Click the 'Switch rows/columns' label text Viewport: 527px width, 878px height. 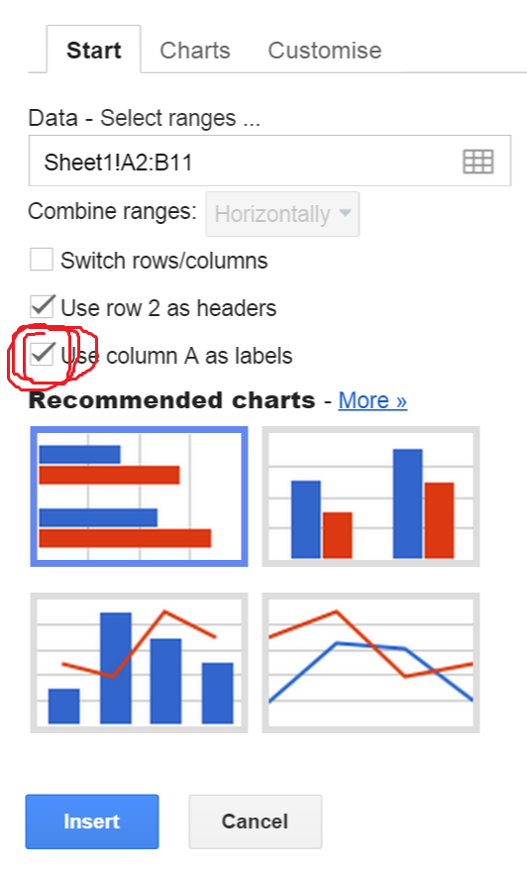point(163,261)
